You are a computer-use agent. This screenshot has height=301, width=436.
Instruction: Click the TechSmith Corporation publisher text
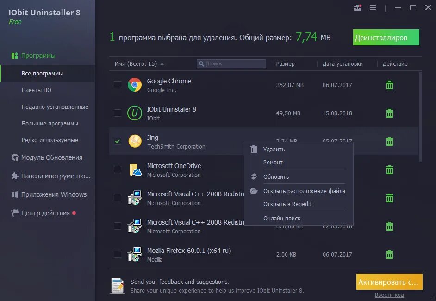pos(176,147)
